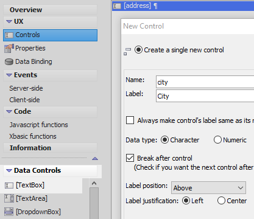This screenshot has width=254, height=219.
Task: Click the Data Controls scrollbar up arrow
Action: [x=94, y=183]
